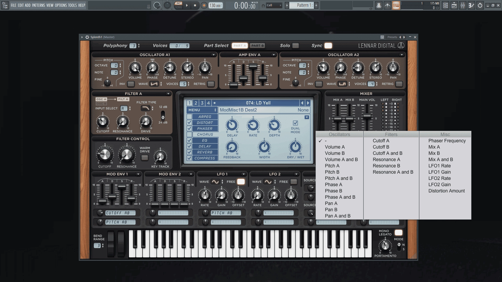Open the FILE menu
The width and height of the screenshot is (502, 282).
point(13,5)
